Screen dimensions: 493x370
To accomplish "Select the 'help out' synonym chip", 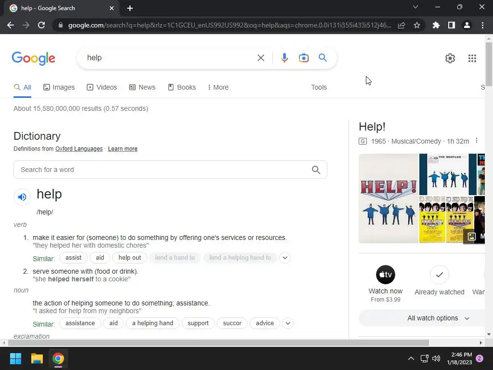I will click(x=130, y=258).
